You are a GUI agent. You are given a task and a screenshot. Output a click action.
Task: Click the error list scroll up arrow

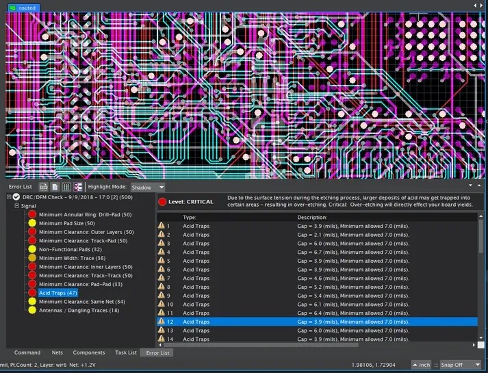coord(481,216)
